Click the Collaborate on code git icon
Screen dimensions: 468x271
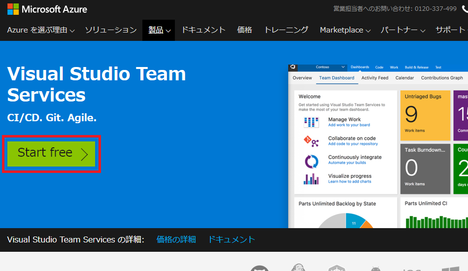311,141
